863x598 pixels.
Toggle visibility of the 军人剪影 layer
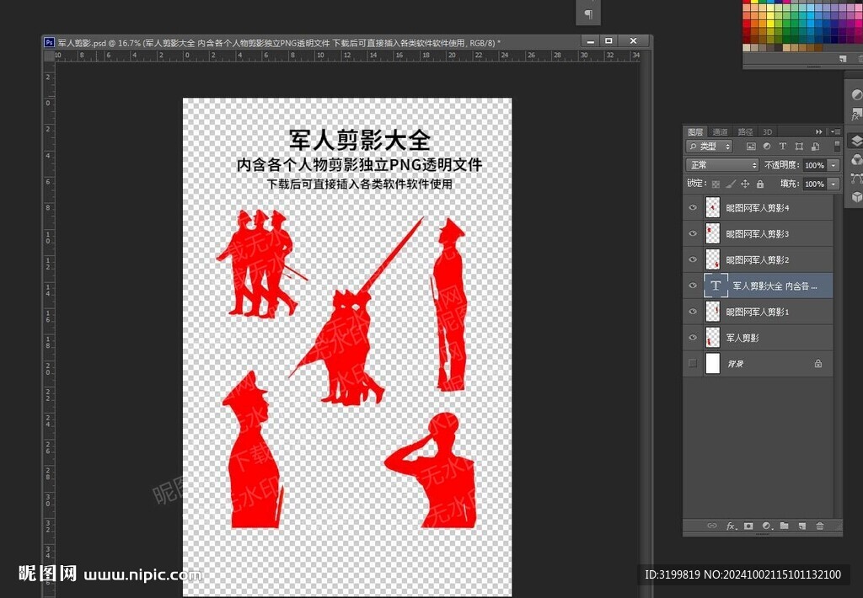click(x=693, y=338)
